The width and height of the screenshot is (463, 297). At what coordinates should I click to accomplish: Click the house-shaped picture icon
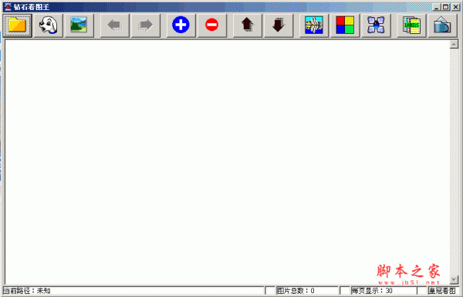tap(442, 25)
